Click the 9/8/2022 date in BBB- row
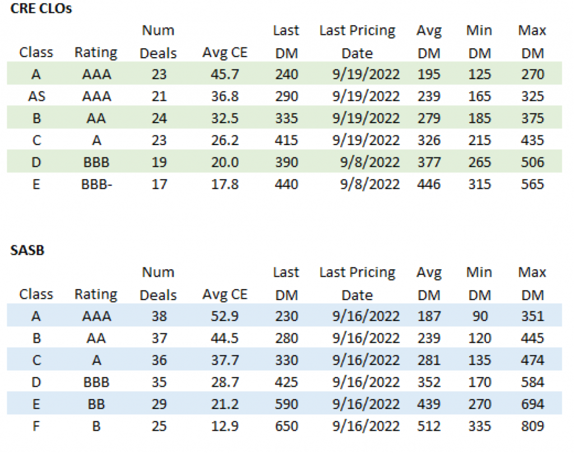 370,184
